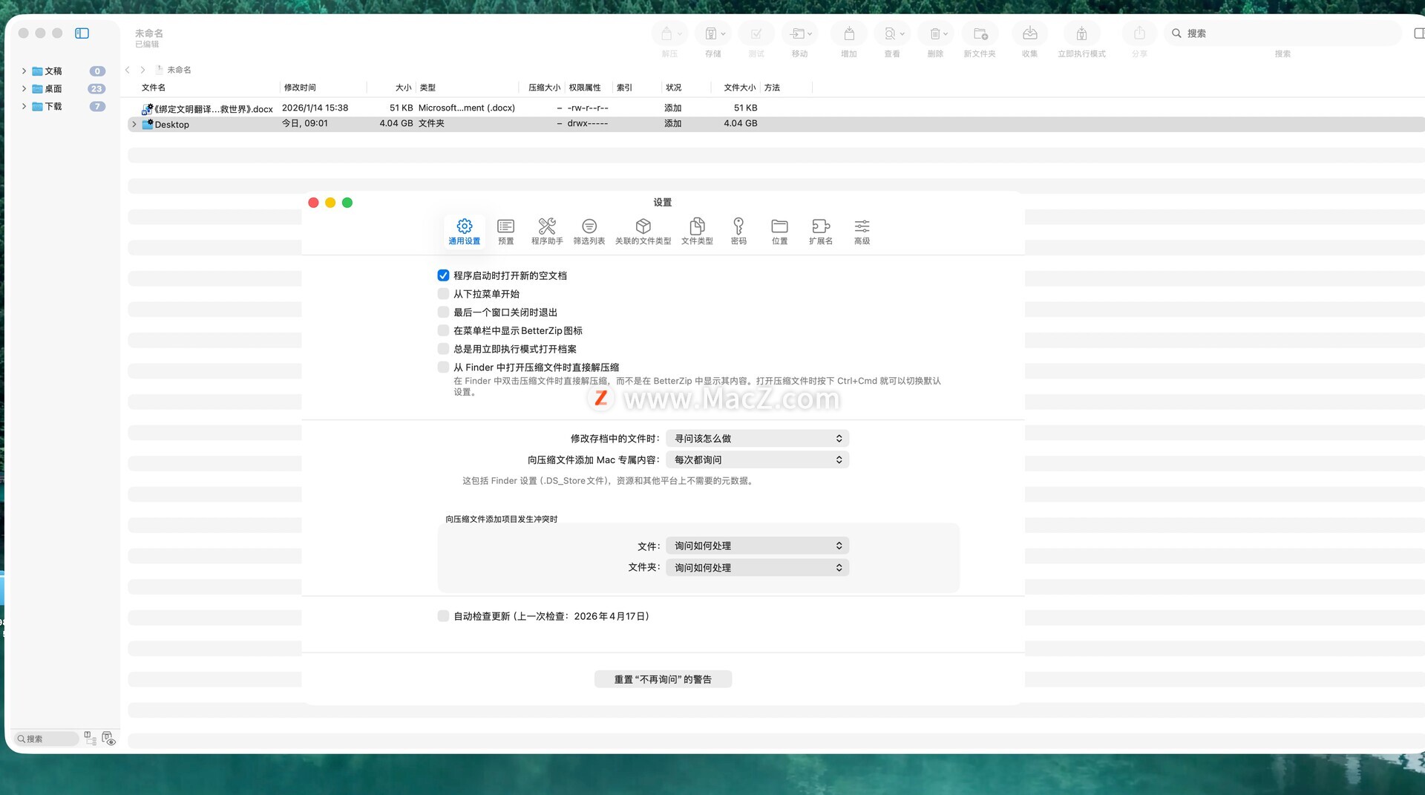This screenshot has width=1425, height=795.
Task: Click the docx file icon in the list
Action: pyautogui.click(x=147, y=108)
